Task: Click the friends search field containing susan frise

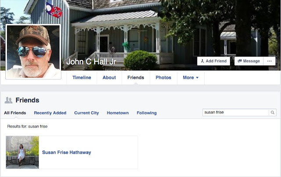Action: point(236,113)
